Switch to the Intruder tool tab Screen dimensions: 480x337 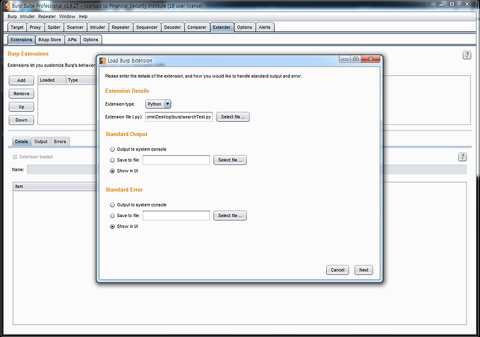[x=97, y=27]
